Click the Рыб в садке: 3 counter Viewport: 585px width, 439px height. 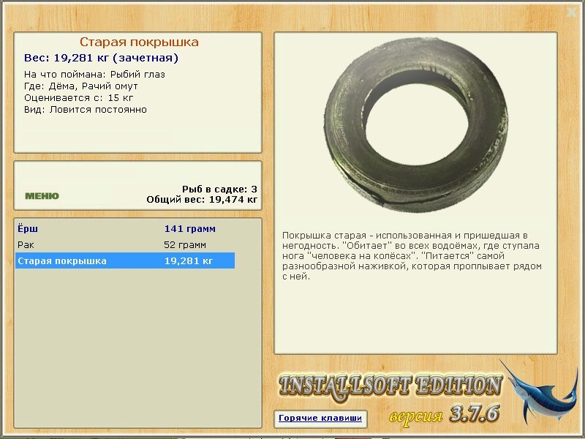pos(219,189)
